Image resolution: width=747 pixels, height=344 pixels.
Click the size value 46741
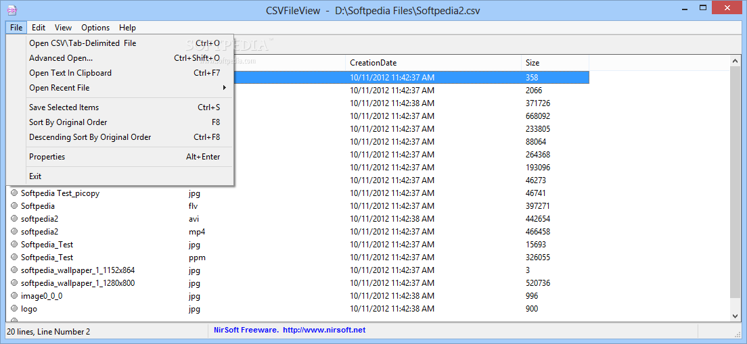click(536, 193)
